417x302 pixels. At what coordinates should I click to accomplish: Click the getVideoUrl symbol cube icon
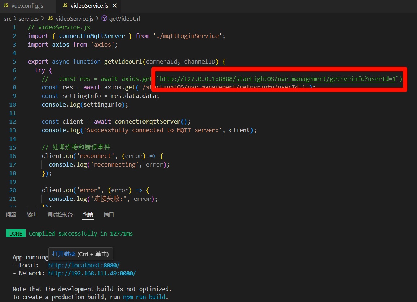(x=105, y=18)
